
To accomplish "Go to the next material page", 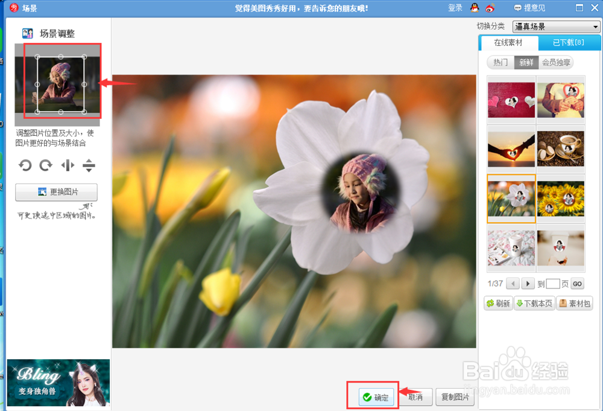I will point(528,284).
